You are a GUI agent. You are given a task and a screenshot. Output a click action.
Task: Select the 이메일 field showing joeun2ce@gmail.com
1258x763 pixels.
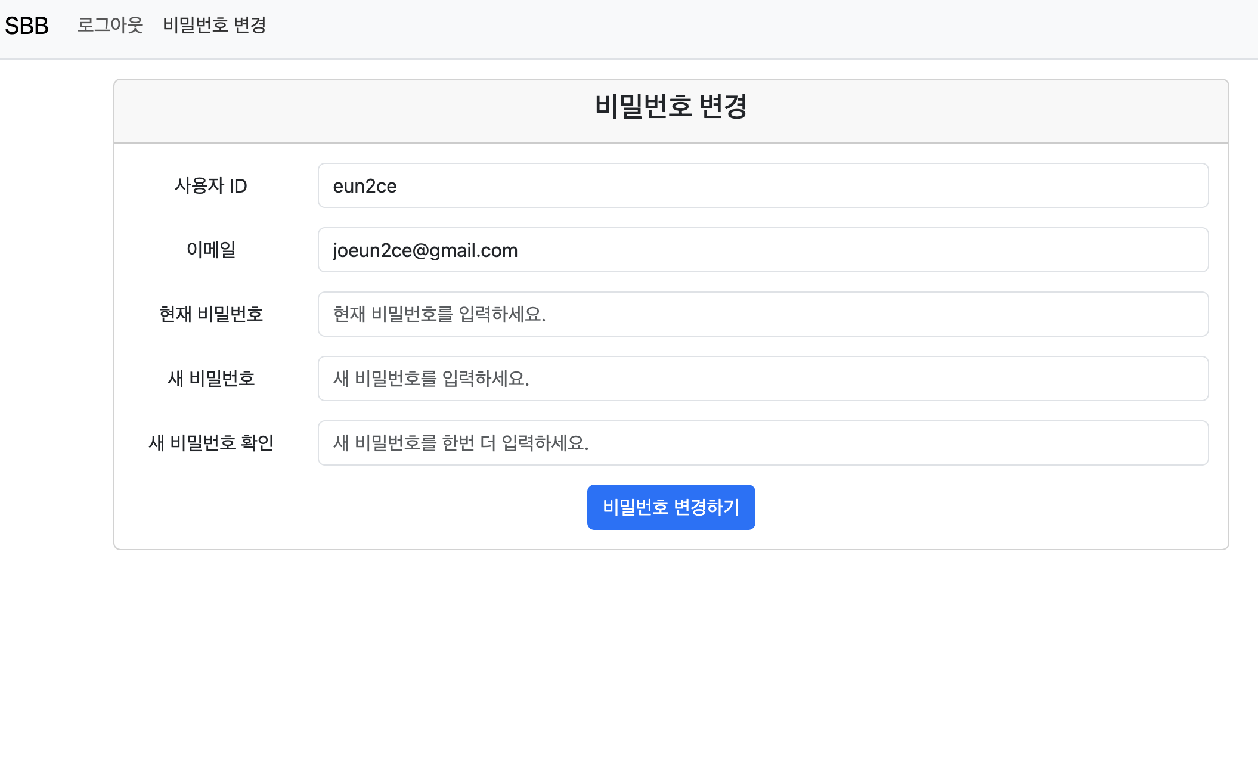click(763, 250)
